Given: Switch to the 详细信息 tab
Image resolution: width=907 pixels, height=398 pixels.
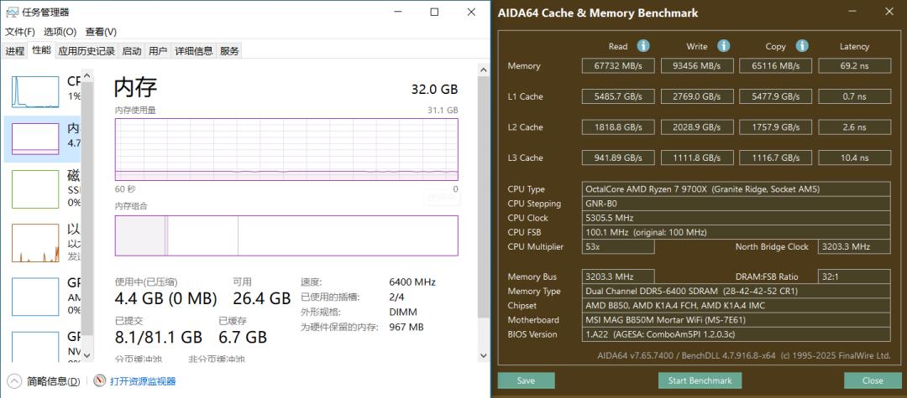Looking at the screenshot, I should [x=193, y=51].
